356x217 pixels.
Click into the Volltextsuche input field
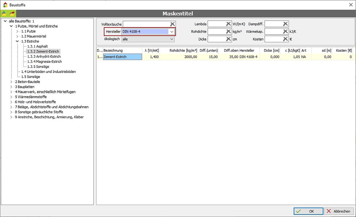pyautogui.click(x=146, y=24)
